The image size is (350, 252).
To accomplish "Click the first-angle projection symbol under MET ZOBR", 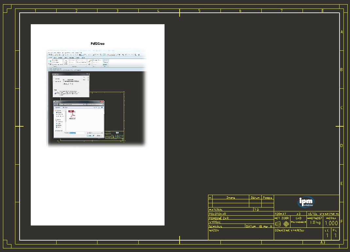I will click(278, 224).
